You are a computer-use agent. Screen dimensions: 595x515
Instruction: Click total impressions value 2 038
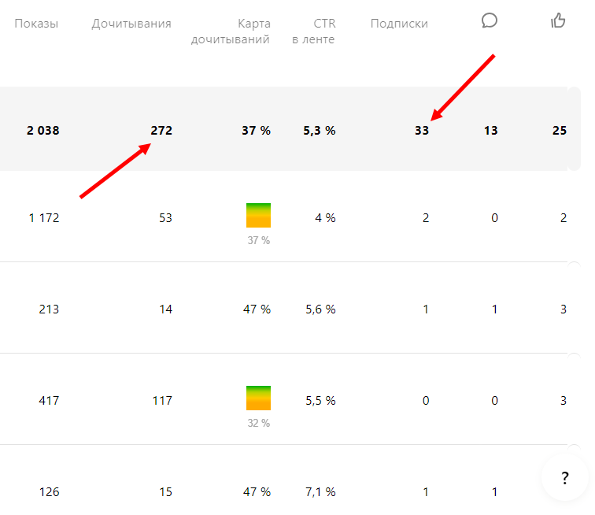[x=42, y=131]
